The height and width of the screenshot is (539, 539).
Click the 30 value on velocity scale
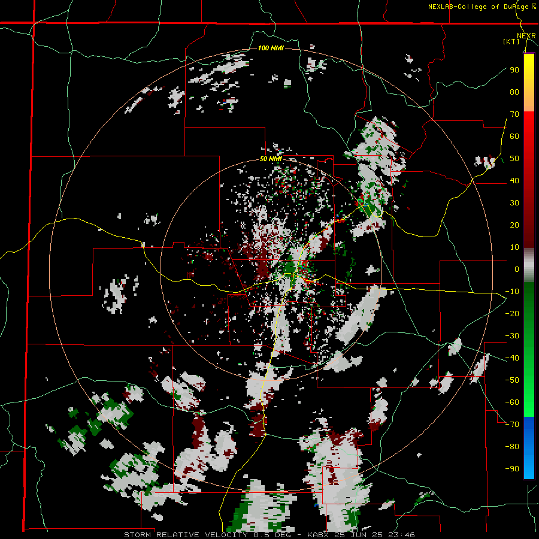(x=514, y=203)
